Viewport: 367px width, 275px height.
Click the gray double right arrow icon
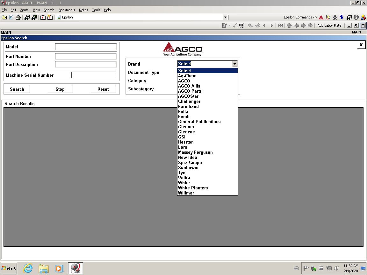[x=310, y=25]
